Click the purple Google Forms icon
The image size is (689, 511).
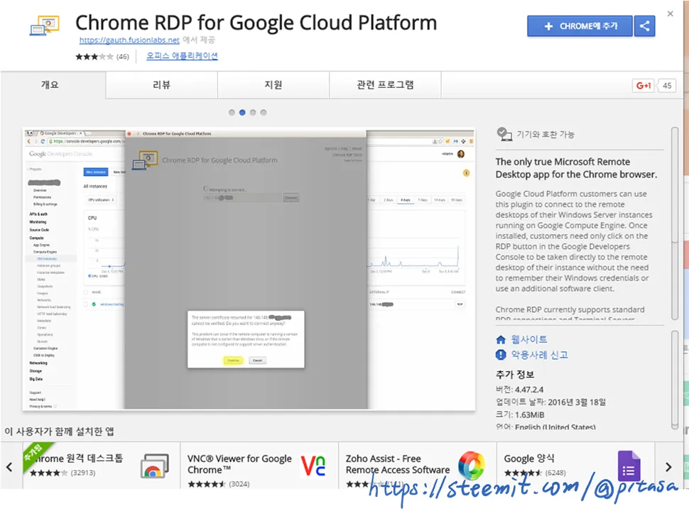(629, 466)
